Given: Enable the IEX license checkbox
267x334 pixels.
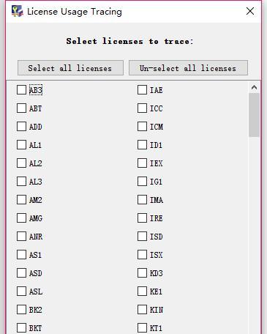Looking at the screenshot, I should [x=142, y=163].
